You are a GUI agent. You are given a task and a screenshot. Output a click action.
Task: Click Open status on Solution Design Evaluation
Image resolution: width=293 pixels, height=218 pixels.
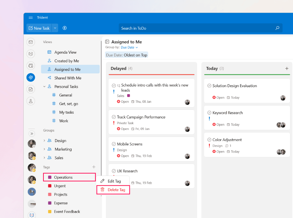pos(219,97)
